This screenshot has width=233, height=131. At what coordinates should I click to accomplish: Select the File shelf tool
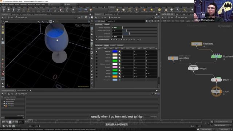[x=91, y=10]
